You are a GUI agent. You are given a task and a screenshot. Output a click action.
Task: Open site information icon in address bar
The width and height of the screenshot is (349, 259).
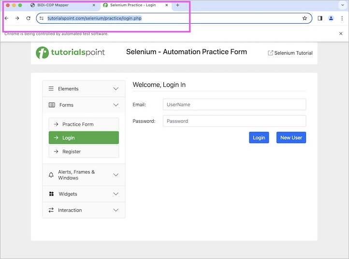[x=42, y=18]
